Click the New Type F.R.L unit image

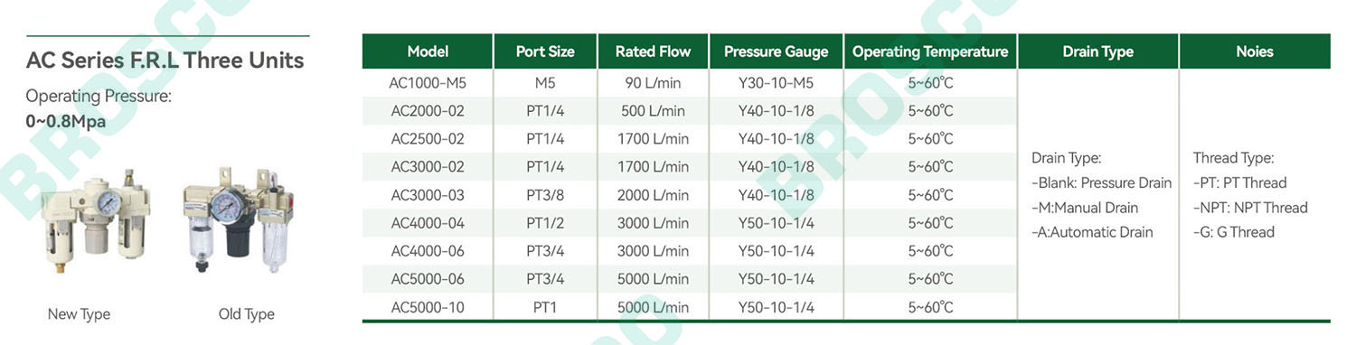(x=94, y=219)
